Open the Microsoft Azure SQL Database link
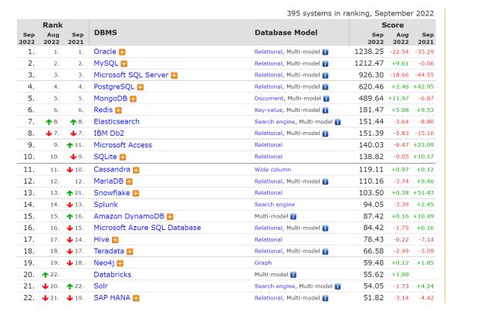This screenshot has width=484, height=325. click(x=147, y=228)
